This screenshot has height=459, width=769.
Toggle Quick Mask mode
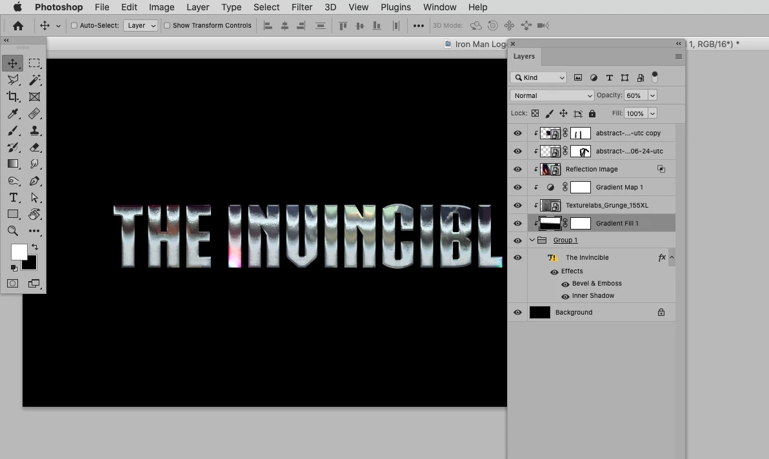tap(13, 284)
